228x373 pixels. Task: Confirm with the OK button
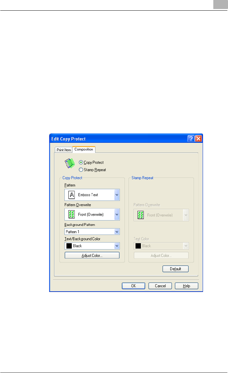click(x=134, y=286)
